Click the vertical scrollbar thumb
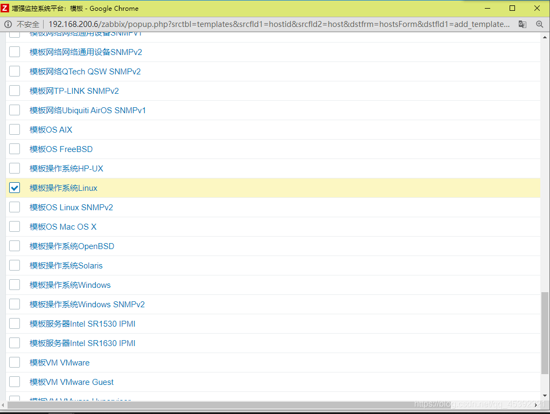This screenshot has width=550, height=414. (x=545, y=333)
